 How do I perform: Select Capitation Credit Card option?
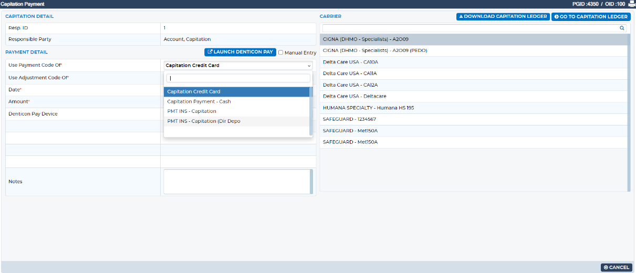click(236, 92)
